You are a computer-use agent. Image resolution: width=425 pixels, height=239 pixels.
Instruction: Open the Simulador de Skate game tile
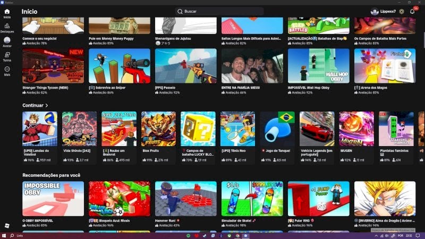[252, 199]
